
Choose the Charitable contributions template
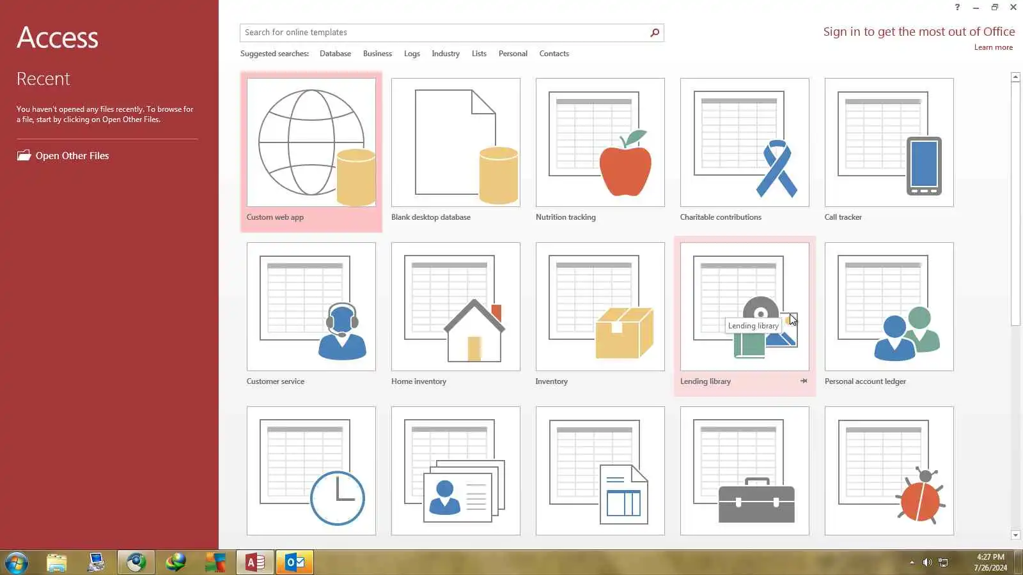coord(745,151)
